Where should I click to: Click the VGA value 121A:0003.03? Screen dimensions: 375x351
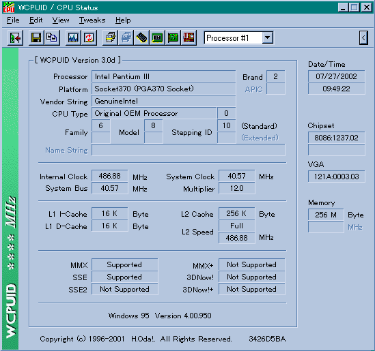pos(337,177)
